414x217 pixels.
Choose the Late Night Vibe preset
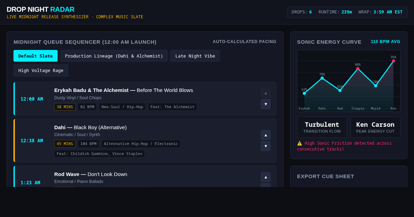point(195,56)
